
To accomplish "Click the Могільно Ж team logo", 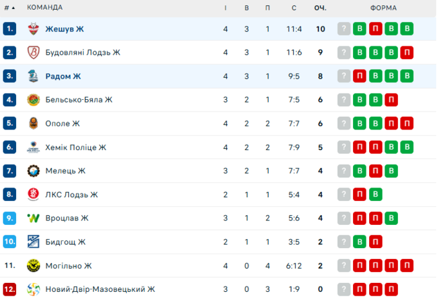I will [33, 265].
